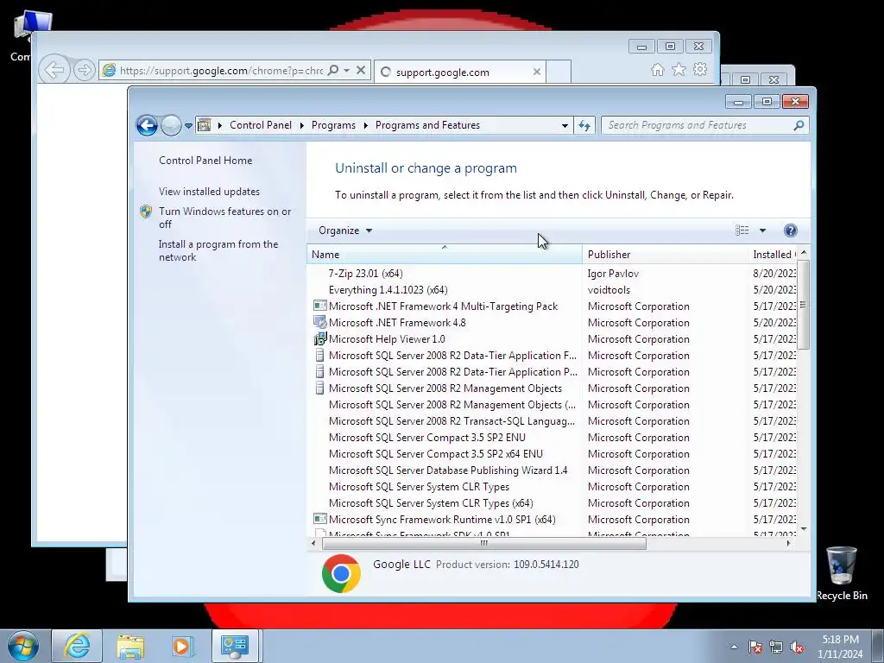
Task: Select Everything 1.4.1.1023 (x64) entry
Action: 388,290
